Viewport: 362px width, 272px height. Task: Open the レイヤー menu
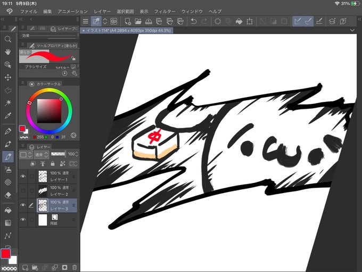click(102, 11)
